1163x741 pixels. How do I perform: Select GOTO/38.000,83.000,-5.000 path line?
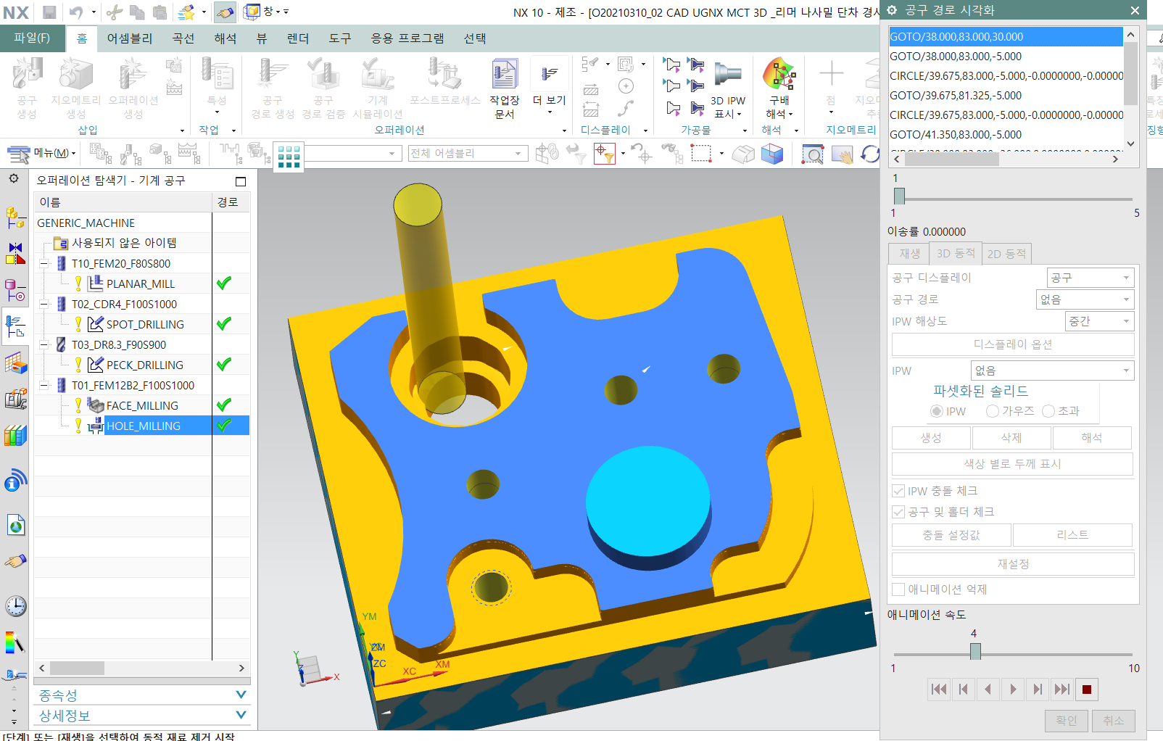1006,56
